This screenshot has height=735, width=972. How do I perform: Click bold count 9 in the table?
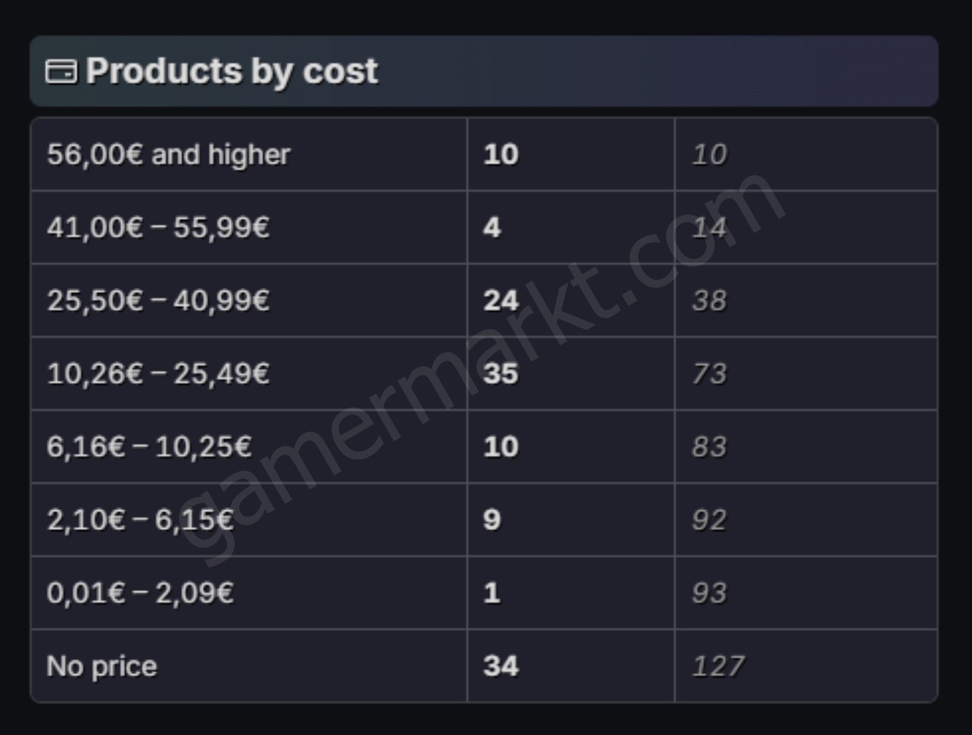coord(492,520)
